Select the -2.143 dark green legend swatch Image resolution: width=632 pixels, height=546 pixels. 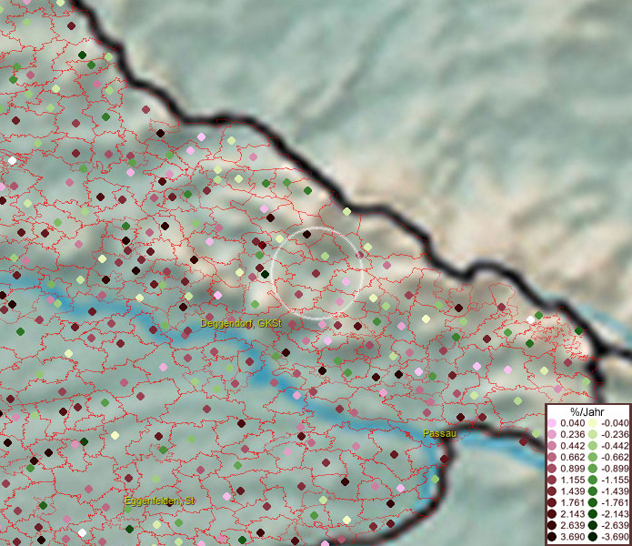pyautogui.click(x=593, y=514)
